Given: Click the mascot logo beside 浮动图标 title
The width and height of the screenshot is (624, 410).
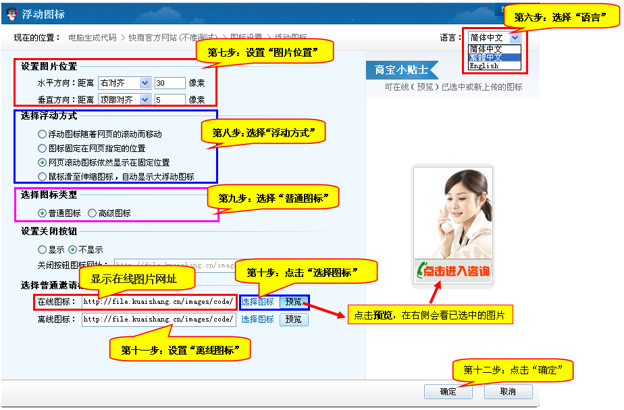Looking at the screenshot, I should point(11,13).
